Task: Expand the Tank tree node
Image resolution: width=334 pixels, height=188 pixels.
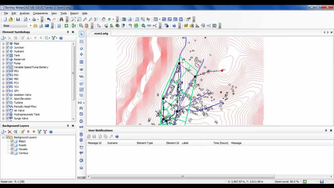Action: click(3, 55)
